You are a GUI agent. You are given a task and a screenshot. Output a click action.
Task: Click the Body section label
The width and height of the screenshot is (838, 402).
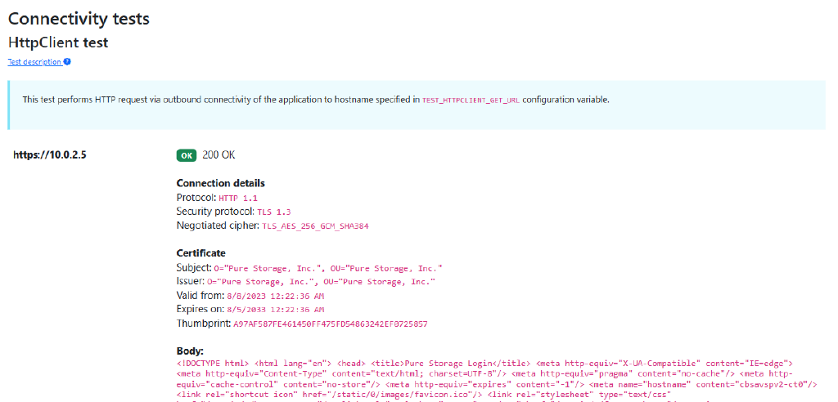(190, 351)
